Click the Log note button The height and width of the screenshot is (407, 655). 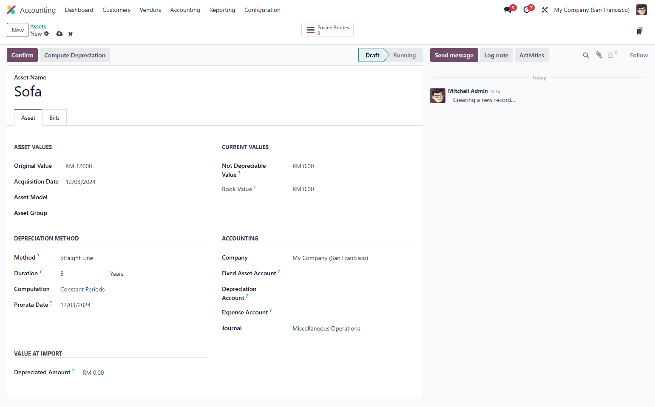click(x=496, y=55)
